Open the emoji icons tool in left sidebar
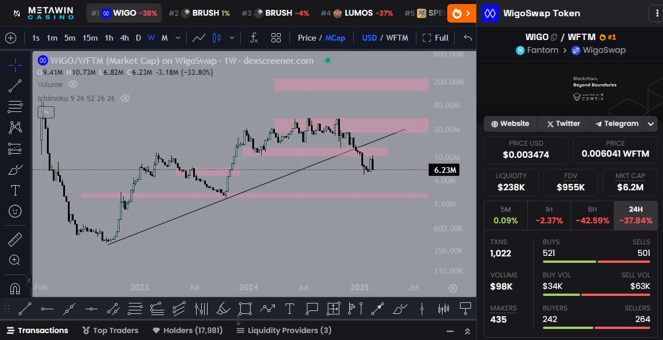 click(x=15, y=211)
